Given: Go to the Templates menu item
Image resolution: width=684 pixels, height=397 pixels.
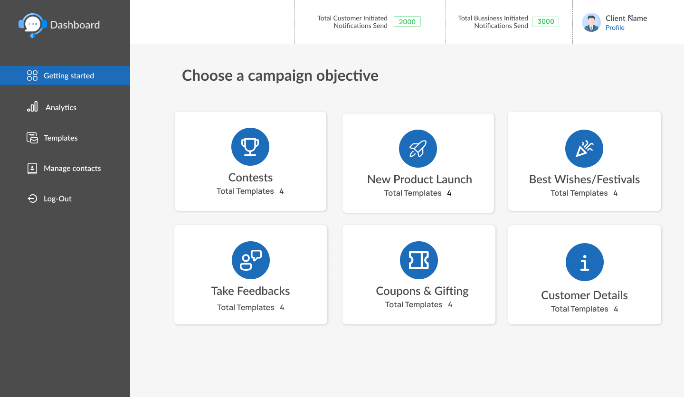Looking at the screenshot, I should click(x=60, y=138).
